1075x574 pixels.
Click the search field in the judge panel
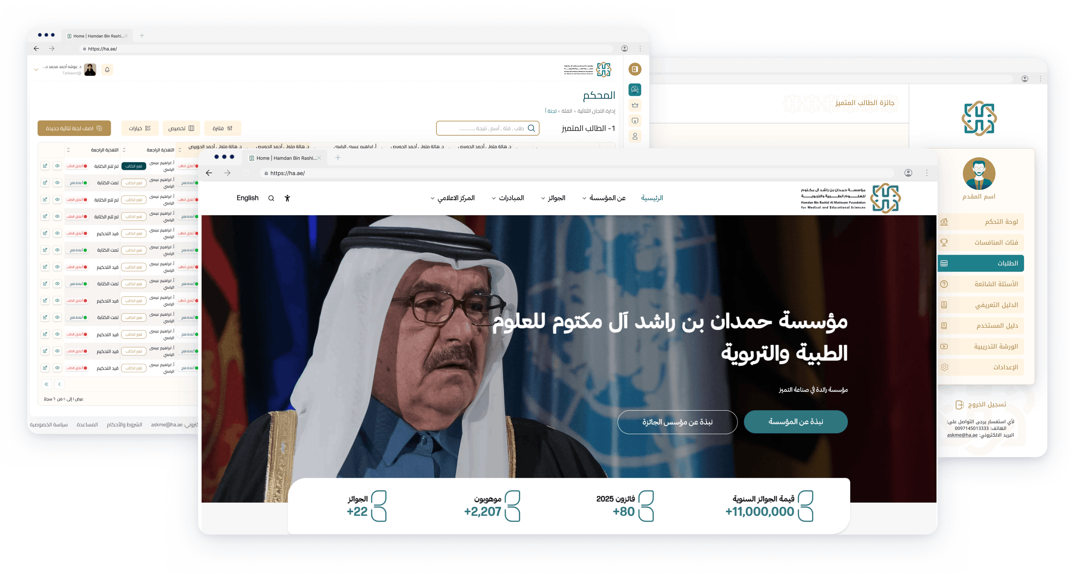(x=487, y=128)
